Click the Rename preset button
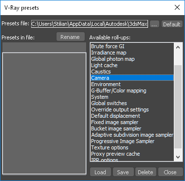 tap(71, 37)
